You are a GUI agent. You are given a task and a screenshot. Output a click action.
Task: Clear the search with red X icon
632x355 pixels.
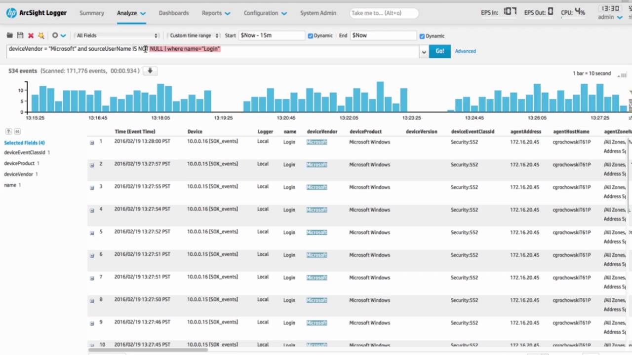click(x=31, y=35)
